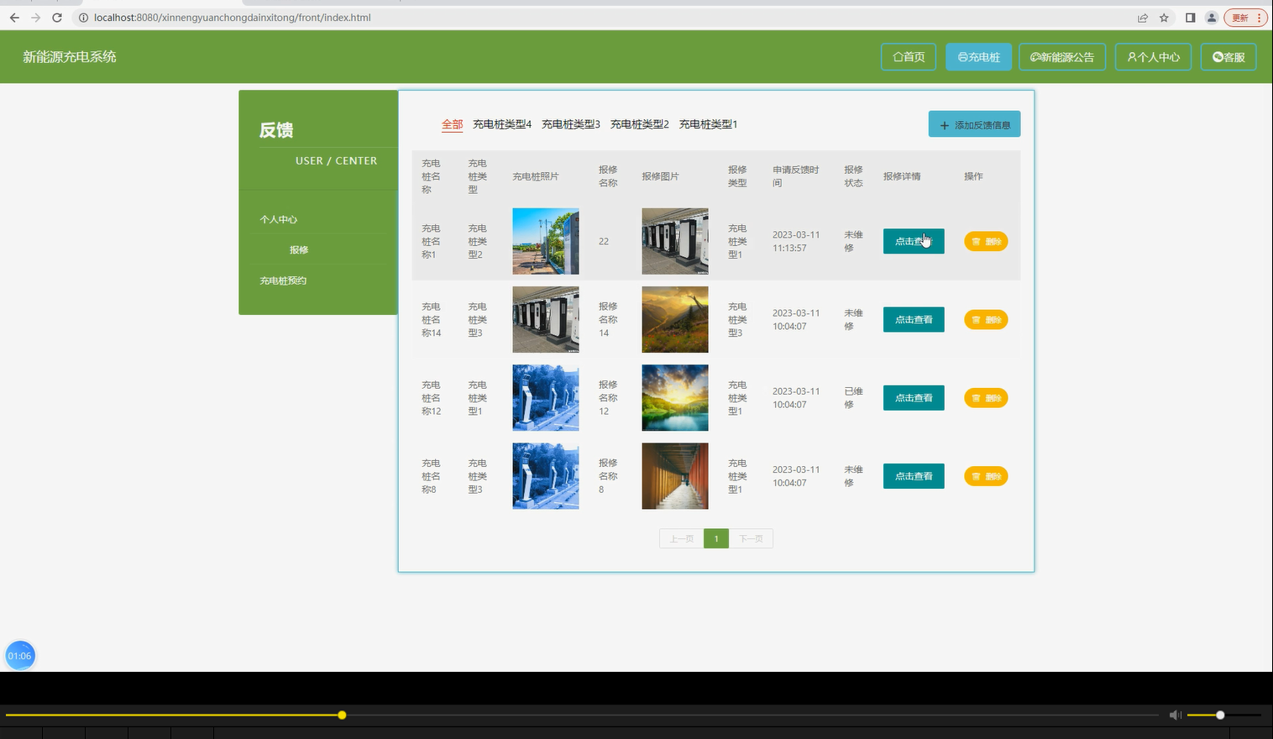Click the home icon on the 首页 button
The height and width of the screenshot is (739, 1273).
click(x=898, y=57)
